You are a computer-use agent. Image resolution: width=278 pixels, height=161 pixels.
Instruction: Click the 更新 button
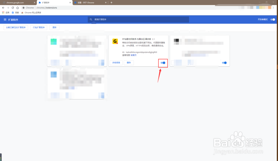coord(54,28)
